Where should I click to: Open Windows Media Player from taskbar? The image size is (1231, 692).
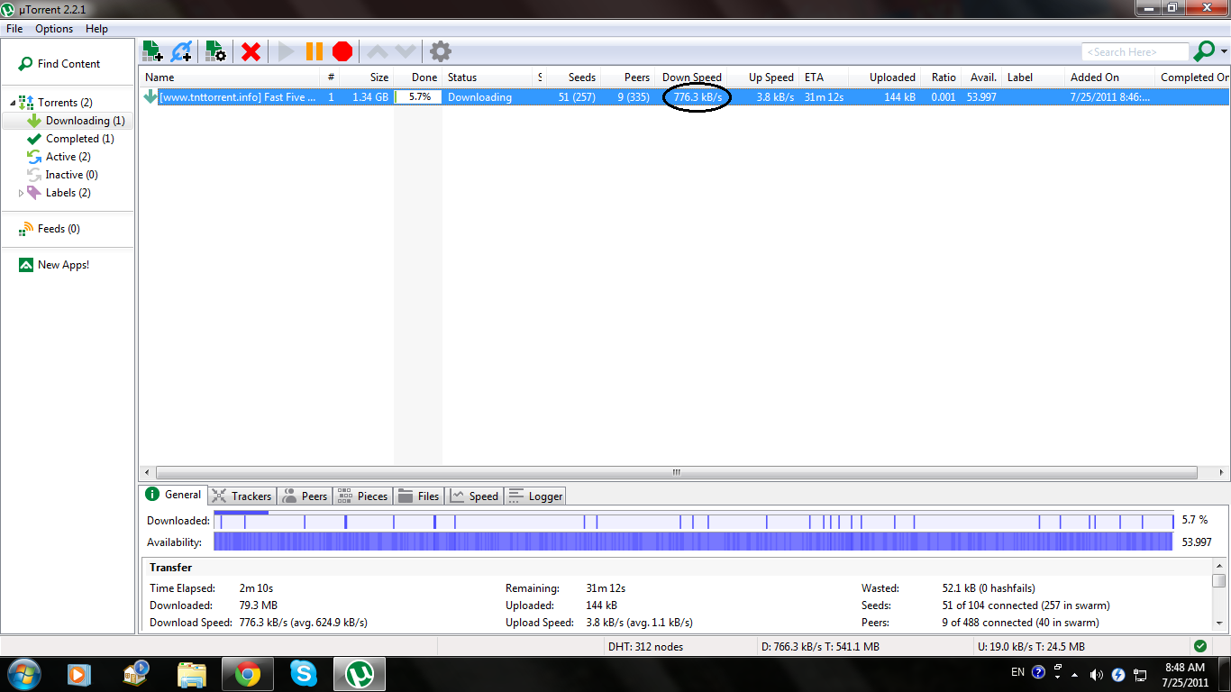(x=79, y=674)
